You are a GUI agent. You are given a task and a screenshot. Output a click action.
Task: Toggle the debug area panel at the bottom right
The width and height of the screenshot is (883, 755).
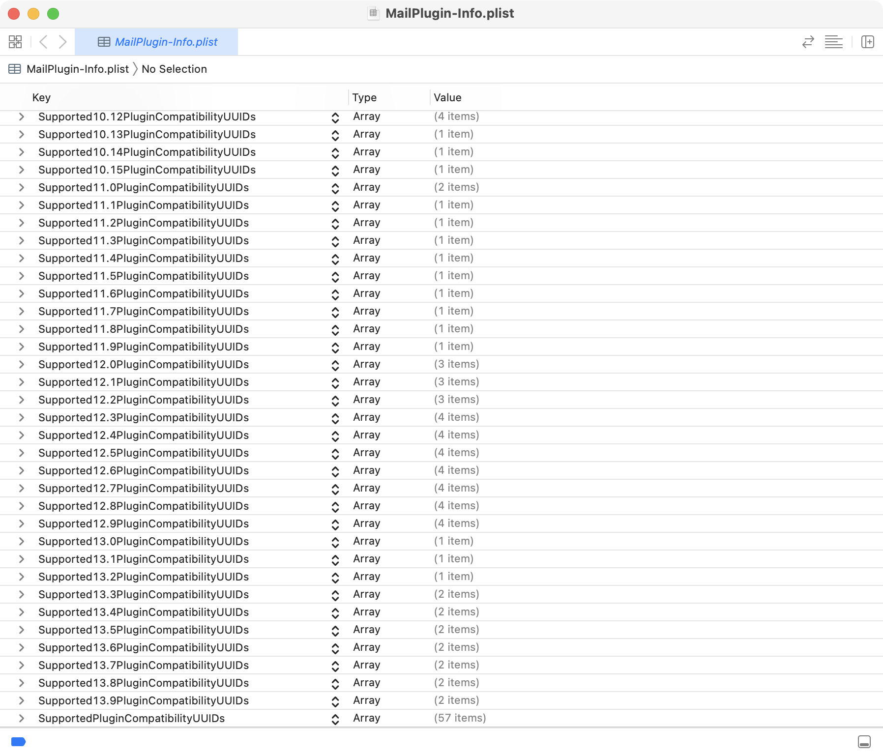click(864, 741)
